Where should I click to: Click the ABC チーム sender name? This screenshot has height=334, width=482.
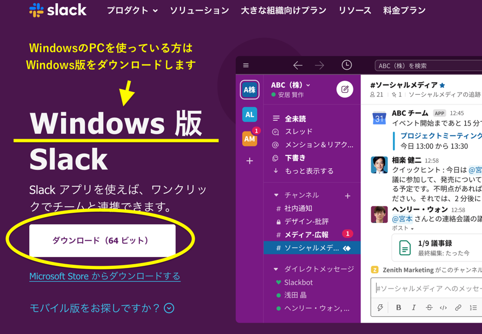pyautogui.click(x=410, y=113)
